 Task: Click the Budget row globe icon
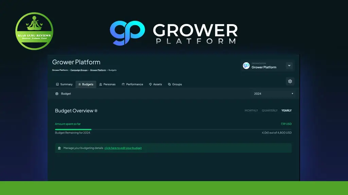point(57,94)
